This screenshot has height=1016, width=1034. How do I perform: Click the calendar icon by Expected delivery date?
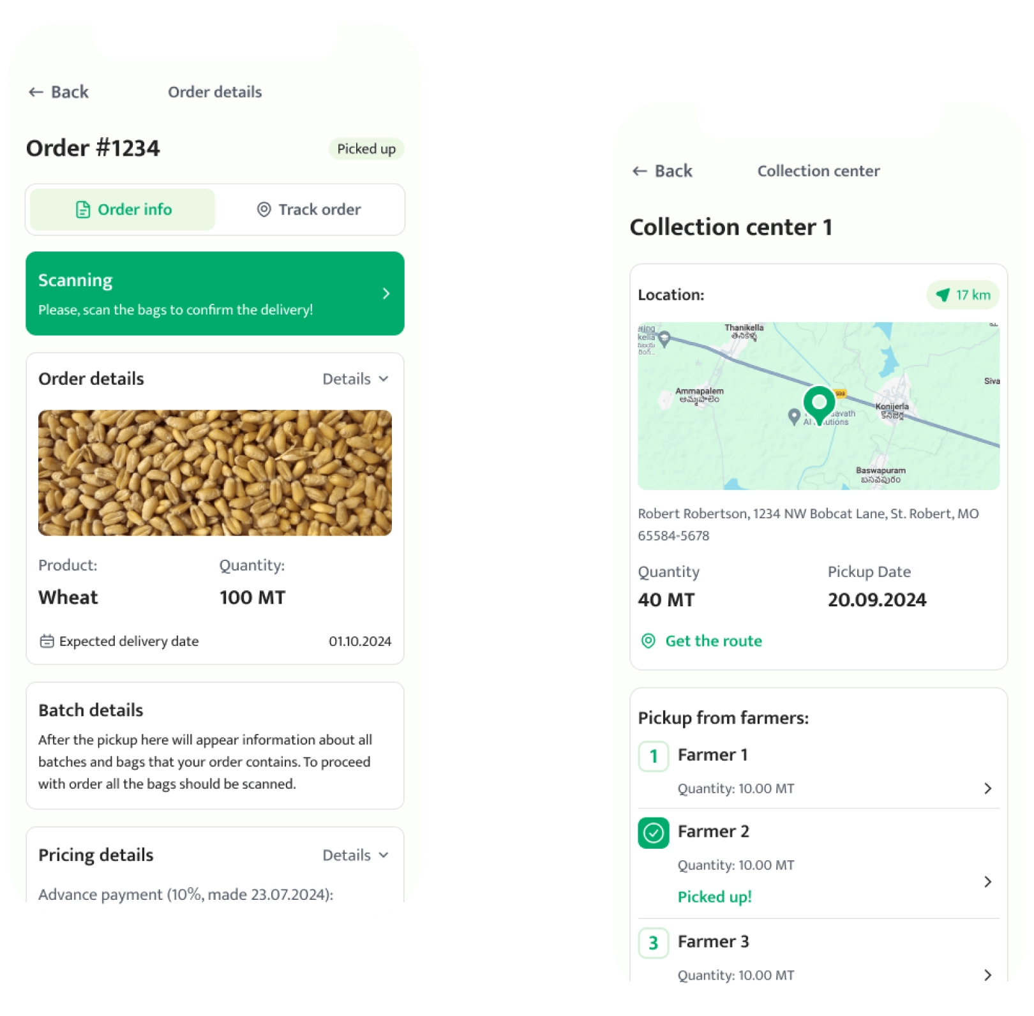[47, 641]
